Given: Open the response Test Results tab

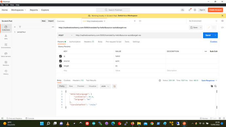Looking at the screenshot, I should tap(91, 81).
